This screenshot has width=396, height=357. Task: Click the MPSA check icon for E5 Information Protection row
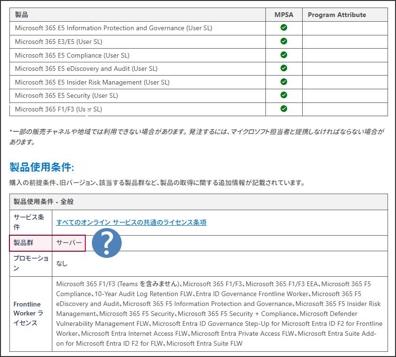tap(284, 27)
